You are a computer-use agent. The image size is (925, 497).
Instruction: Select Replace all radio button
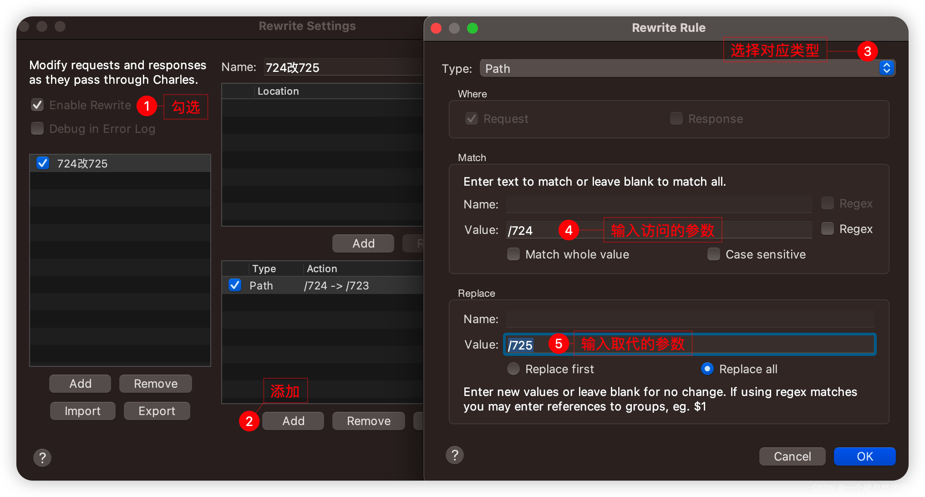[x=707, y=369]
